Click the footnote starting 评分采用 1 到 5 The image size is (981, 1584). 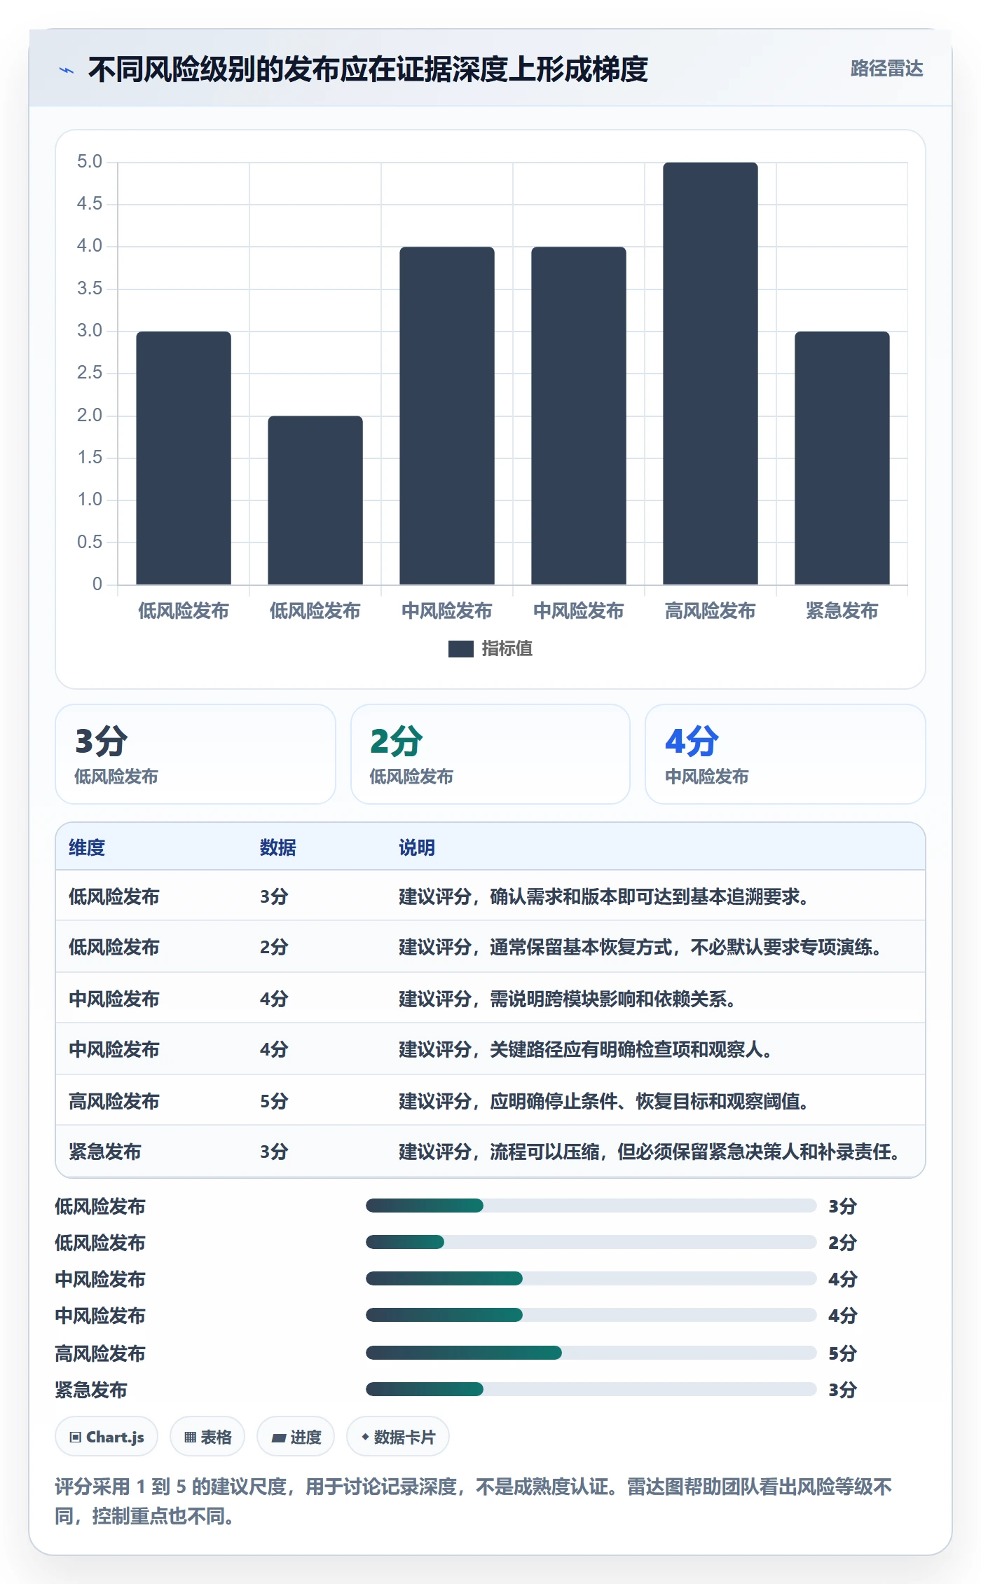[474, 1501]
